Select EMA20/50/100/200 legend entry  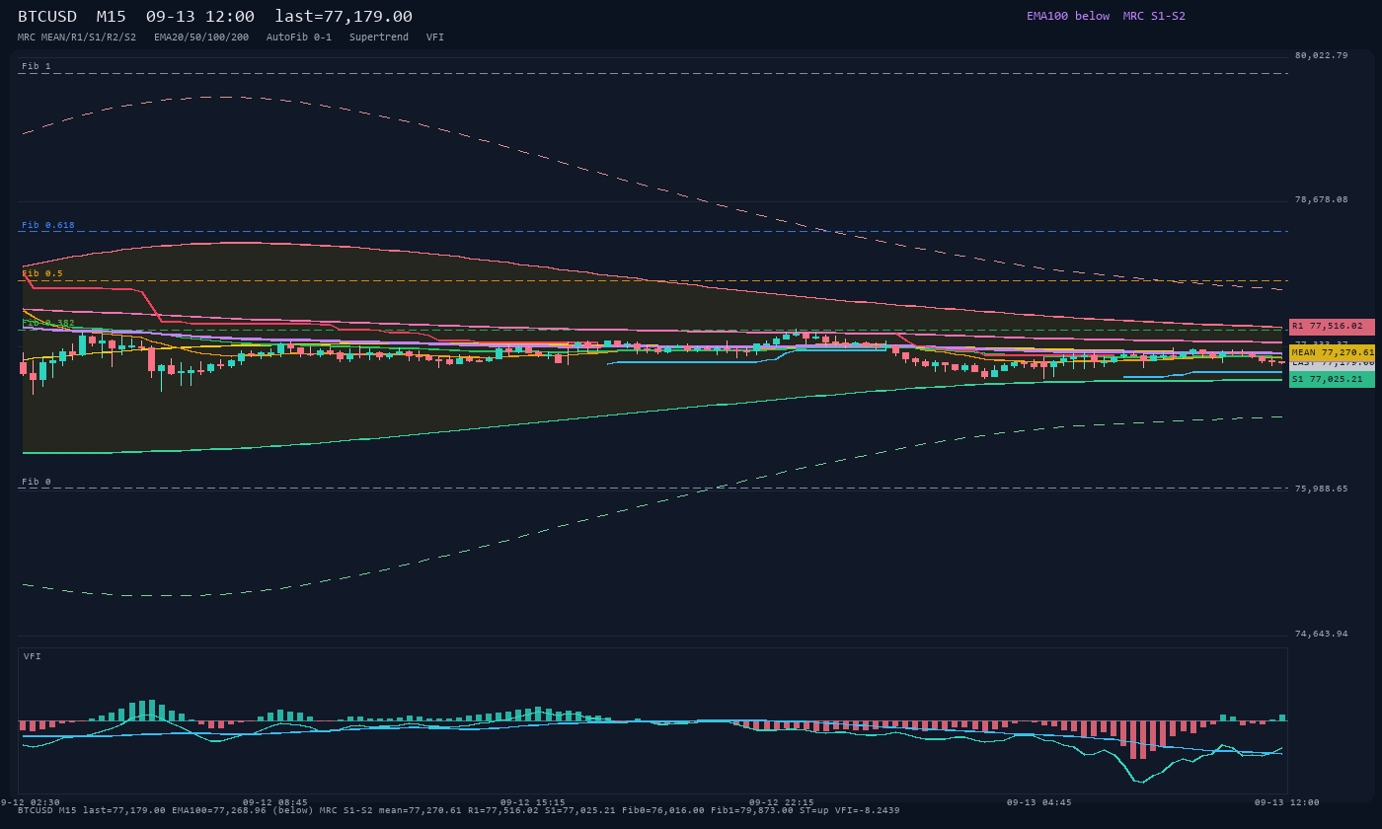click(201, 37)
